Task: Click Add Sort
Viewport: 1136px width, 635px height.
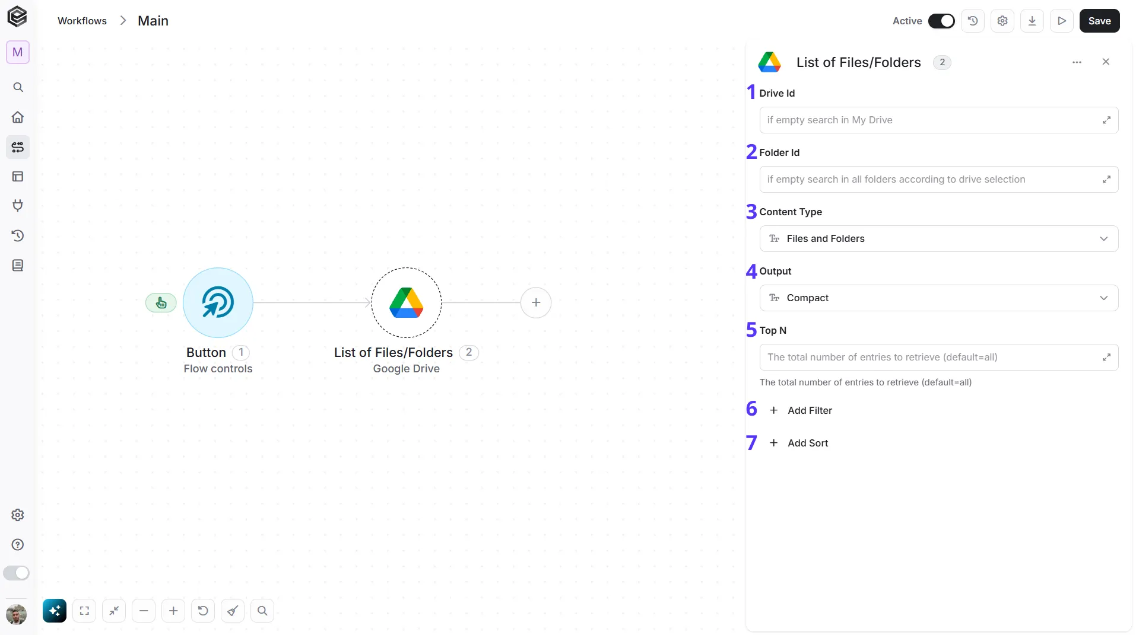Action: tap(798, 443)
